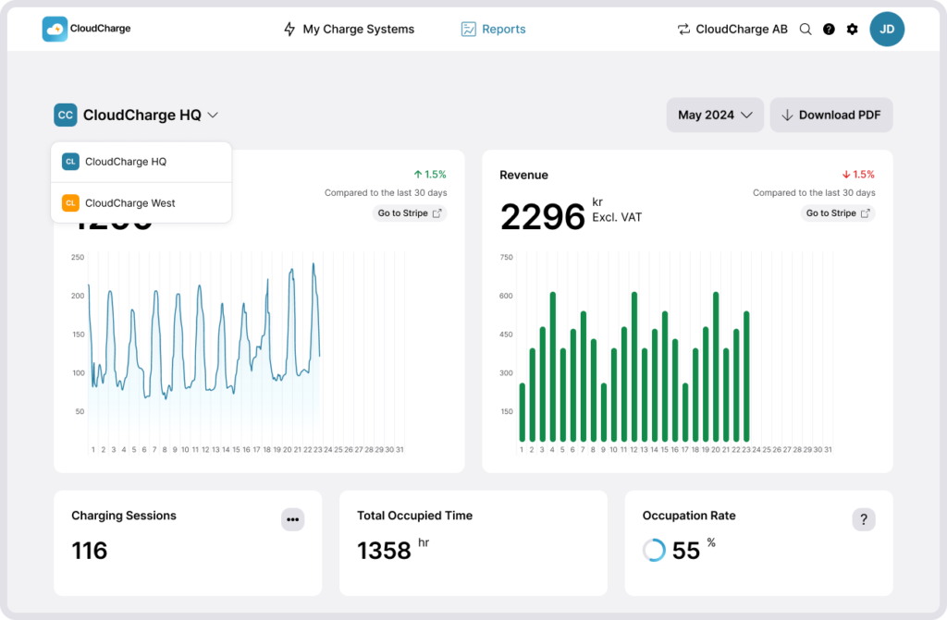Expand the May 2024 month dropdown
947x620 pixels.
[x=715, y=115]
